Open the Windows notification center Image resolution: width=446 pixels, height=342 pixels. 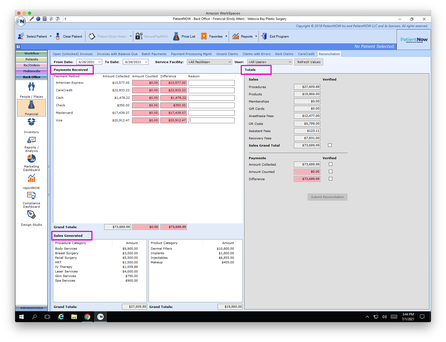(x=422, y=317)
